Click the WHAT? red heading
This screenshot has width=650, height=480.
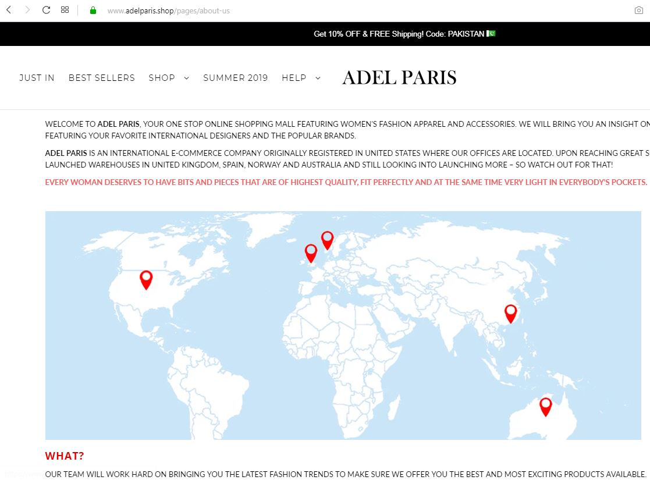pos(65,456)
